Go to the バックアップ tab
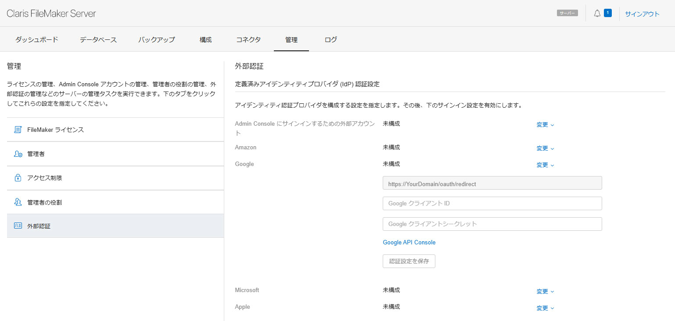 click(157, 39)
